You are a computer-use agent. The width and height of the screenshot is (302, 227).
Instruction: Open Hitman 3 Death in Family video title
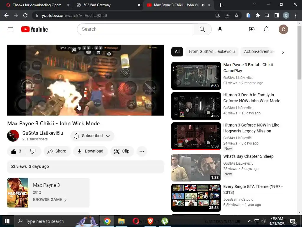[x=252, y=98]
